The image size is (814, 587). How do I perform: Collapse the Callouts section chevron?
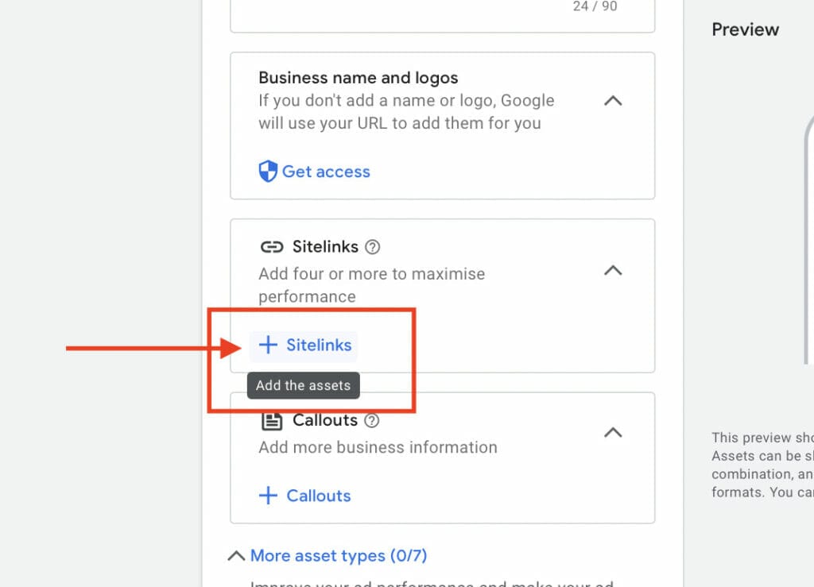[613, 432]
